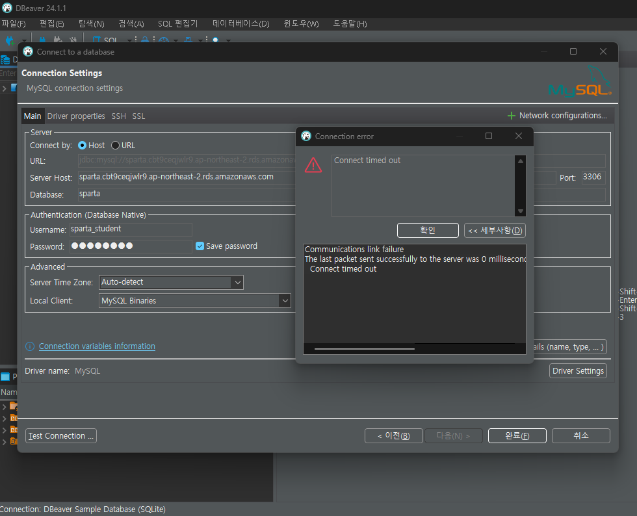Switch to the Main tab

click(x=32, y=116)
